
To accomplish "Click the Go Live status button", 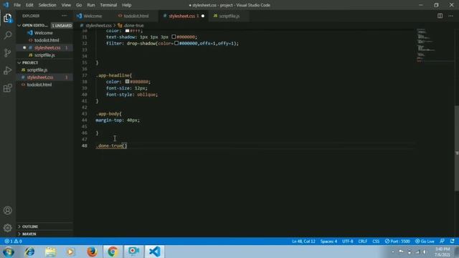I will click(425, 242).
